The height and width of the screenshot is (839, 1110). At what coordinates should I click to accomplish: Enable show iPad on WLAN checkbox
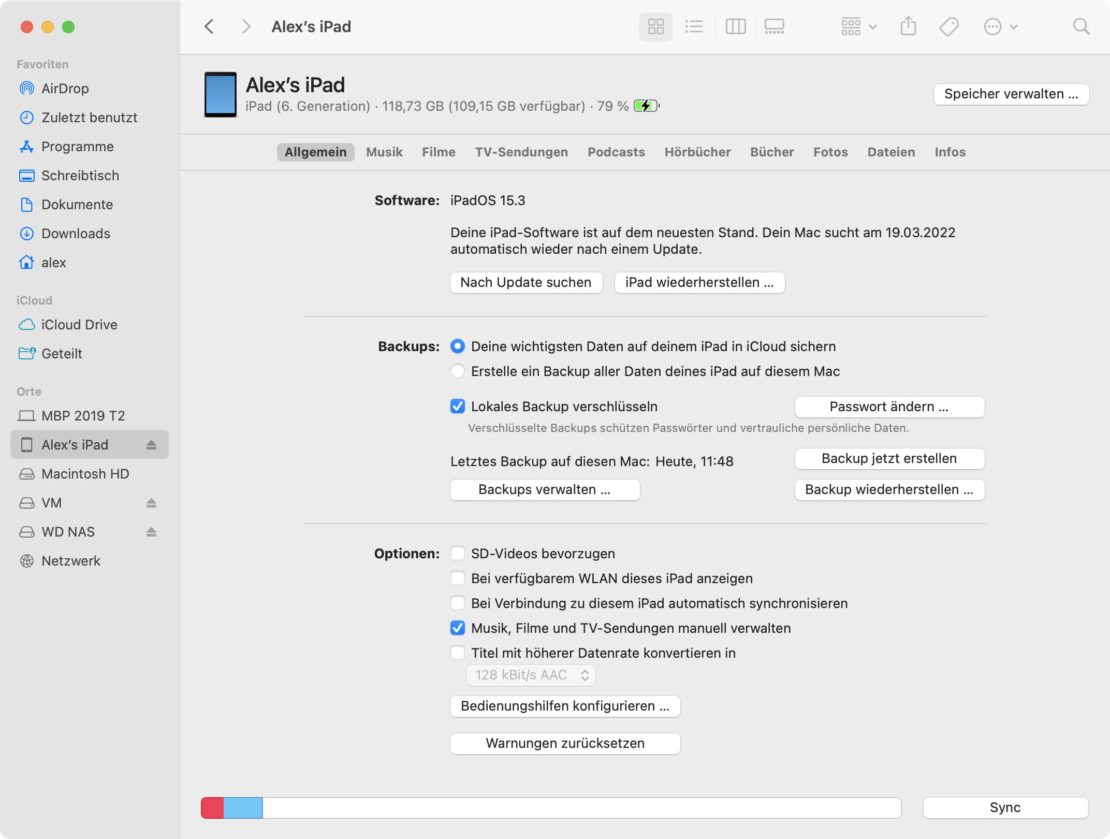[x=458, y=578]
